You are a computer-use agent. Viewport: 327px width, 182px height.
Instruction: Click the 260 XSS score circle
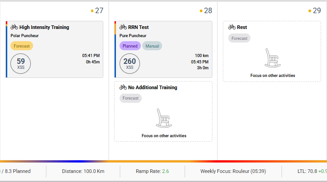(x=130, y=63)
